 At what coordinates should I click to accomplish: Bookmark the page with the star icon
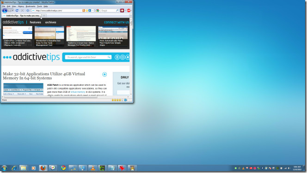click(87, 11)
